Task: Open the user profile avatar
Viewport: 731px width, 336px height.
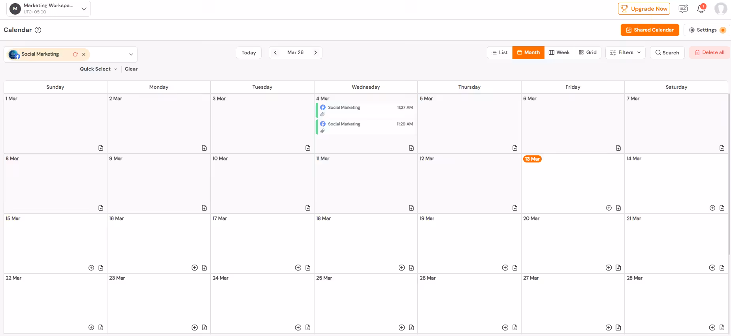Action: 721,9
